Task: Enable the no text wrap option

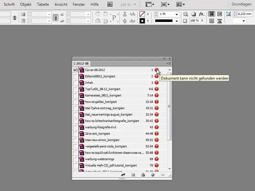Action: click(x=211, y=14)
